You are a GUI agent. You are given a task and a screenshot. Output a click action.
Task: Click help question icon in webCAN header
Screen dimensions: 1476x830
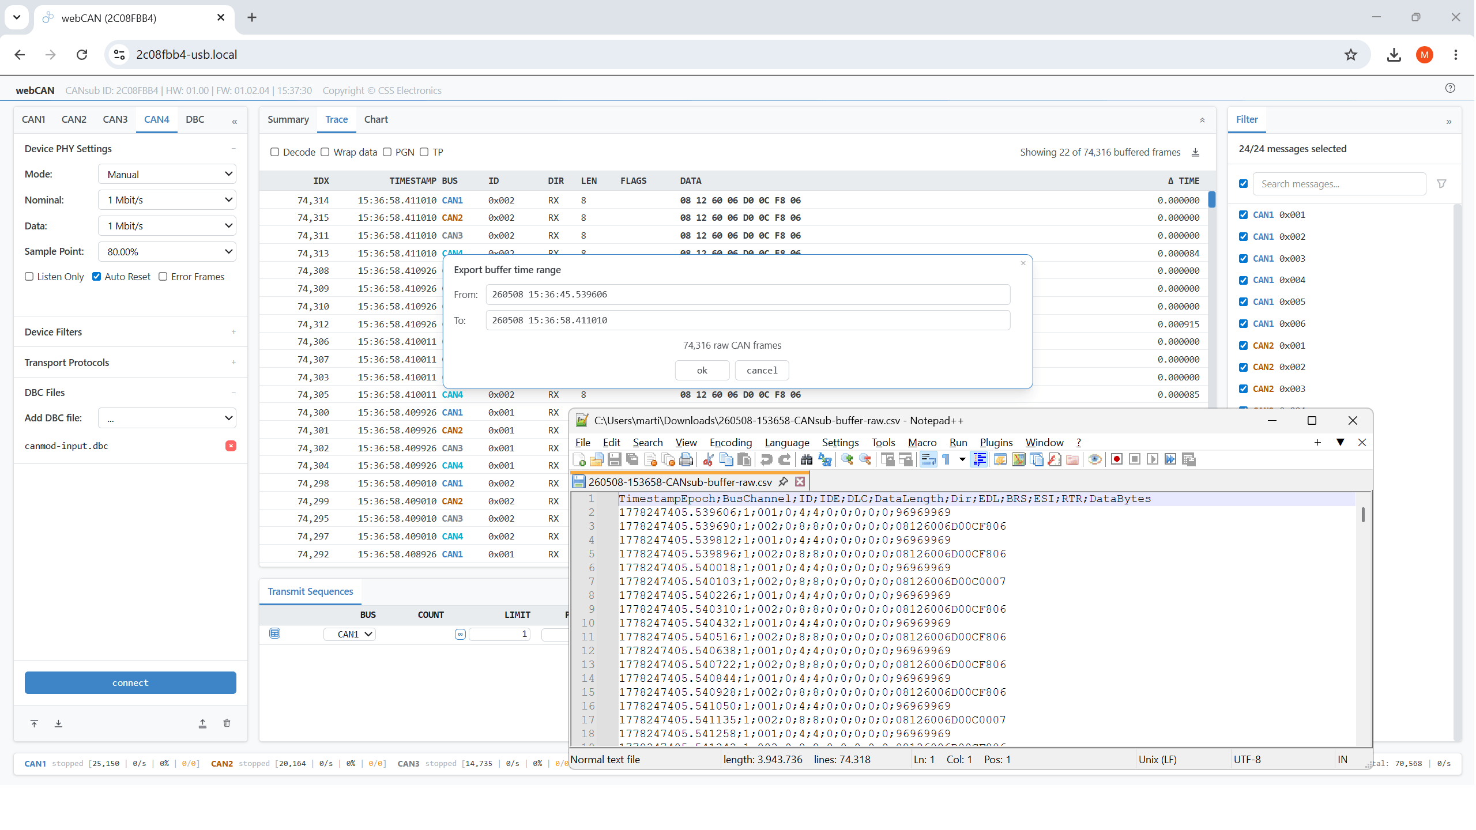point(1450,88)
